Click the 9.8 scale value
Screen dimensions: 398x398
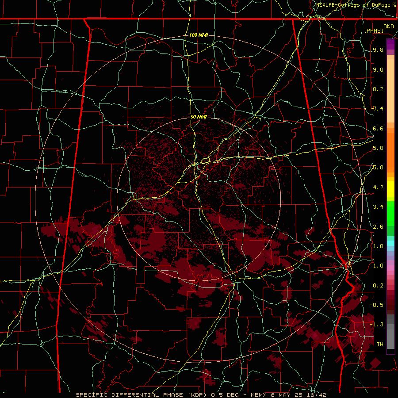pyautogui.click(x=378, y=50)
